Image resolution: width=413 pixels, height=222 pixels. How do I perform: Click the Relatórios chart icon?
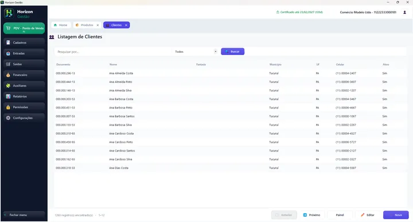click(x=8, y=96)
